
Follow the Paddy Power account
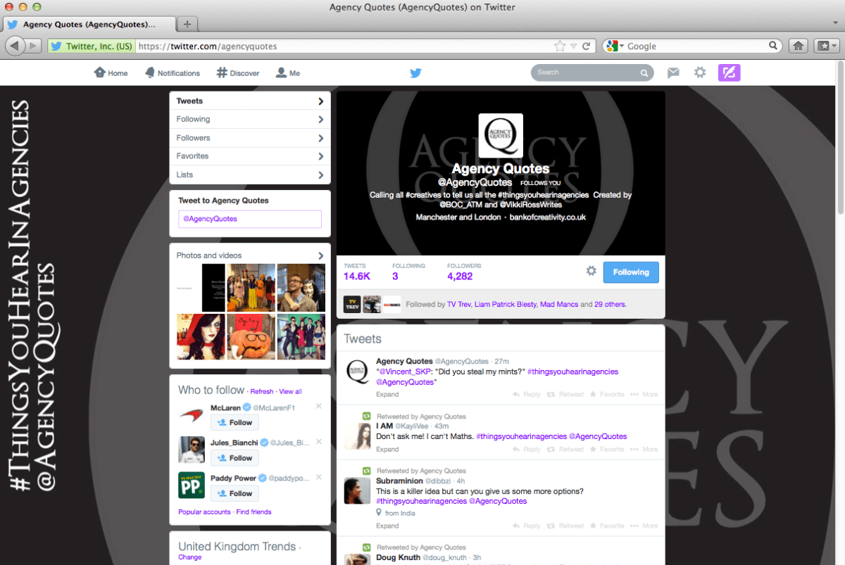tap(234, 493)
